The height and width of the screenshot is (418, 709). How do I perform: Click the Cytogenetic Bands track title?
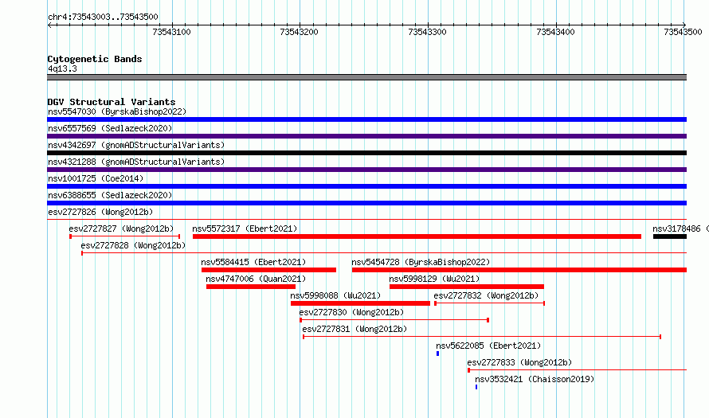click(x=95, y=59)
